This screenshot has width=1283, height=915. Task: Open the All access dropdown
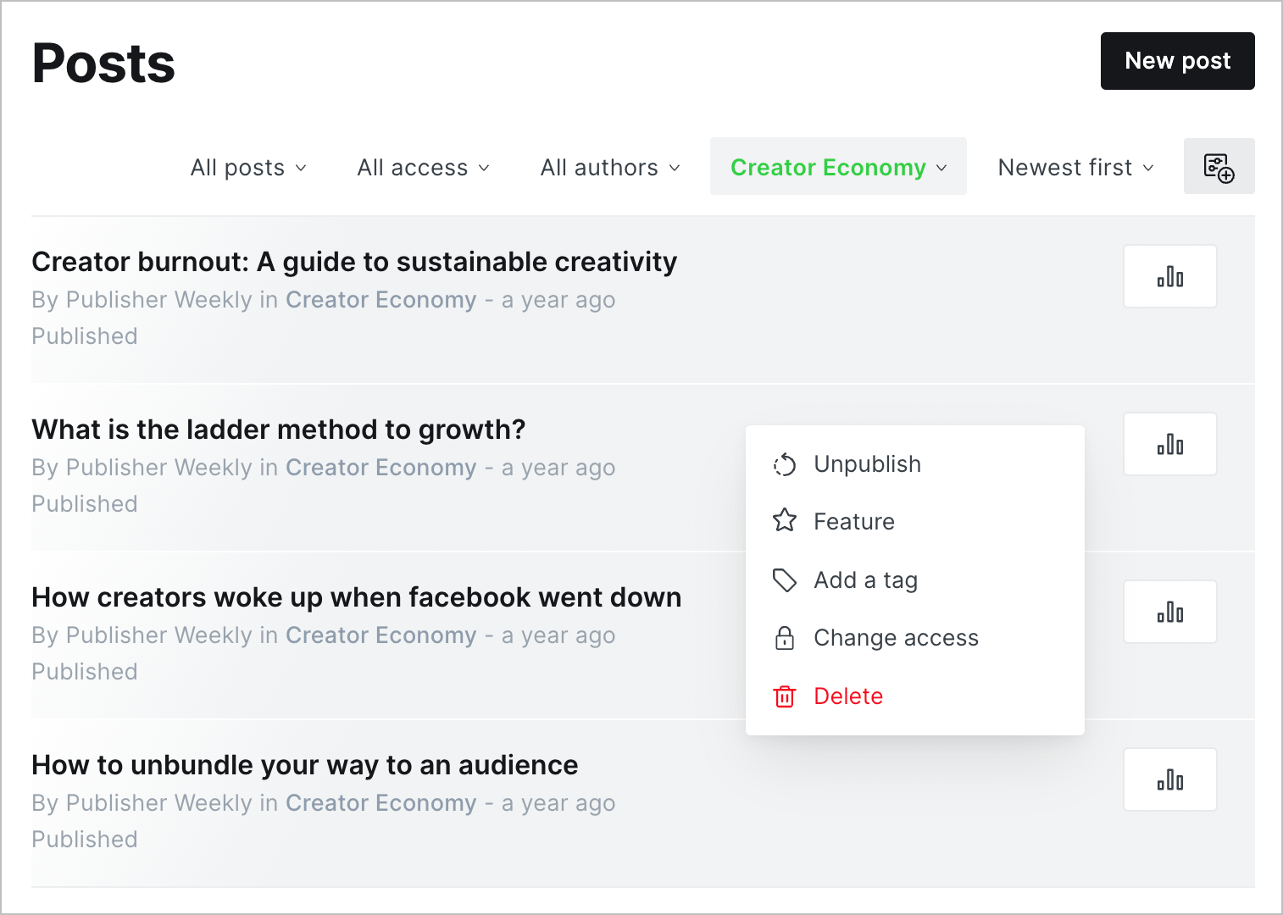pyautogui.click(x=423, y=168)
